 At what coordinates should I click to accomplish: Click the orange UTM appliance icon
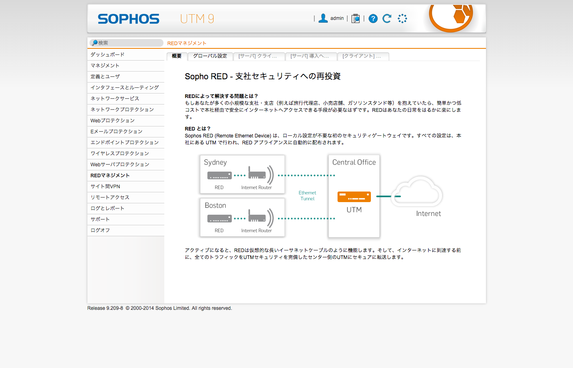click(x=354, y=196)
